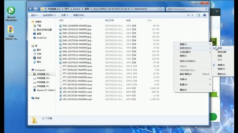Click the 音乐 library icon in sidebar
The width and height of the screenshot is (238, 133).
click(35, 62)
